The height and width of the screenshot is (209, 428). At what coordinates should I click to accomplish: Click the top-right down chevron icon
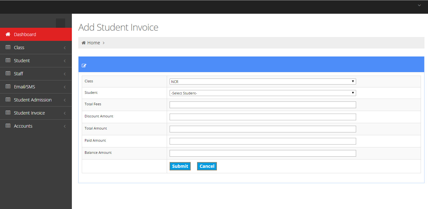tap(419, 5)
